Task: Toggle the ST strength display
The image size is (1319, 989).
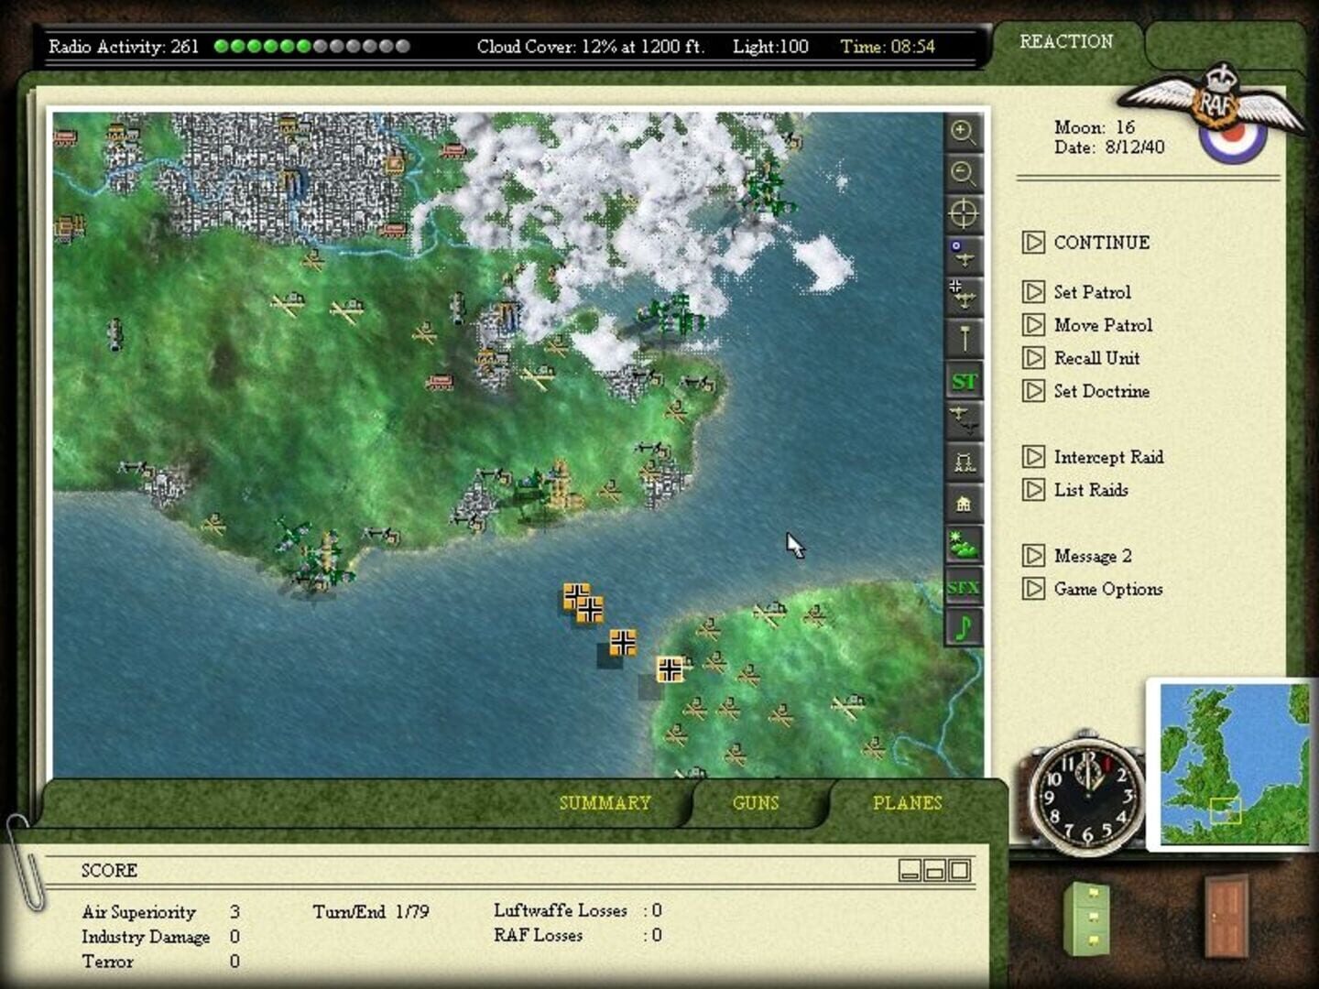Action: pyautogui.click(x=963, y=383)
